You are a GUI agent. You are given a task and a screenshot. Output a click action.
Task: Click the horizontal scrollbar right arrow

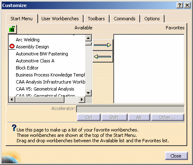click(x=82, y=99)
